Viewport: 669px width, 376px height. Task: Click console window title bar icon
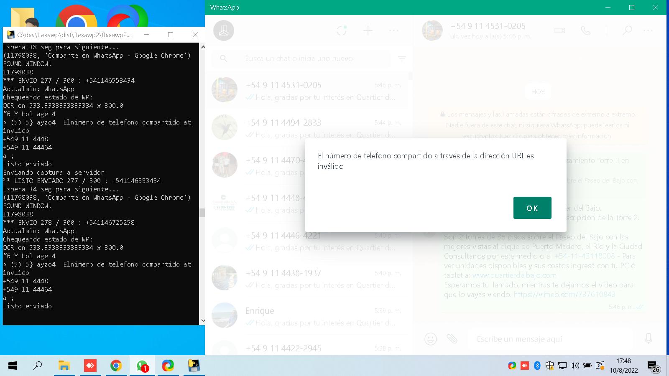click(11, 35)
